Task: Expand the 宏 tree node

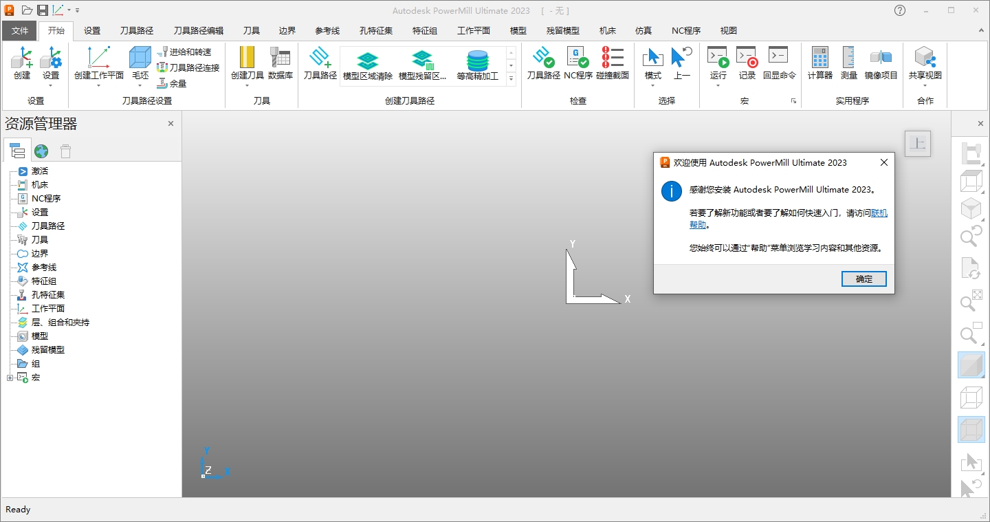Action: [x=10, y=378]
